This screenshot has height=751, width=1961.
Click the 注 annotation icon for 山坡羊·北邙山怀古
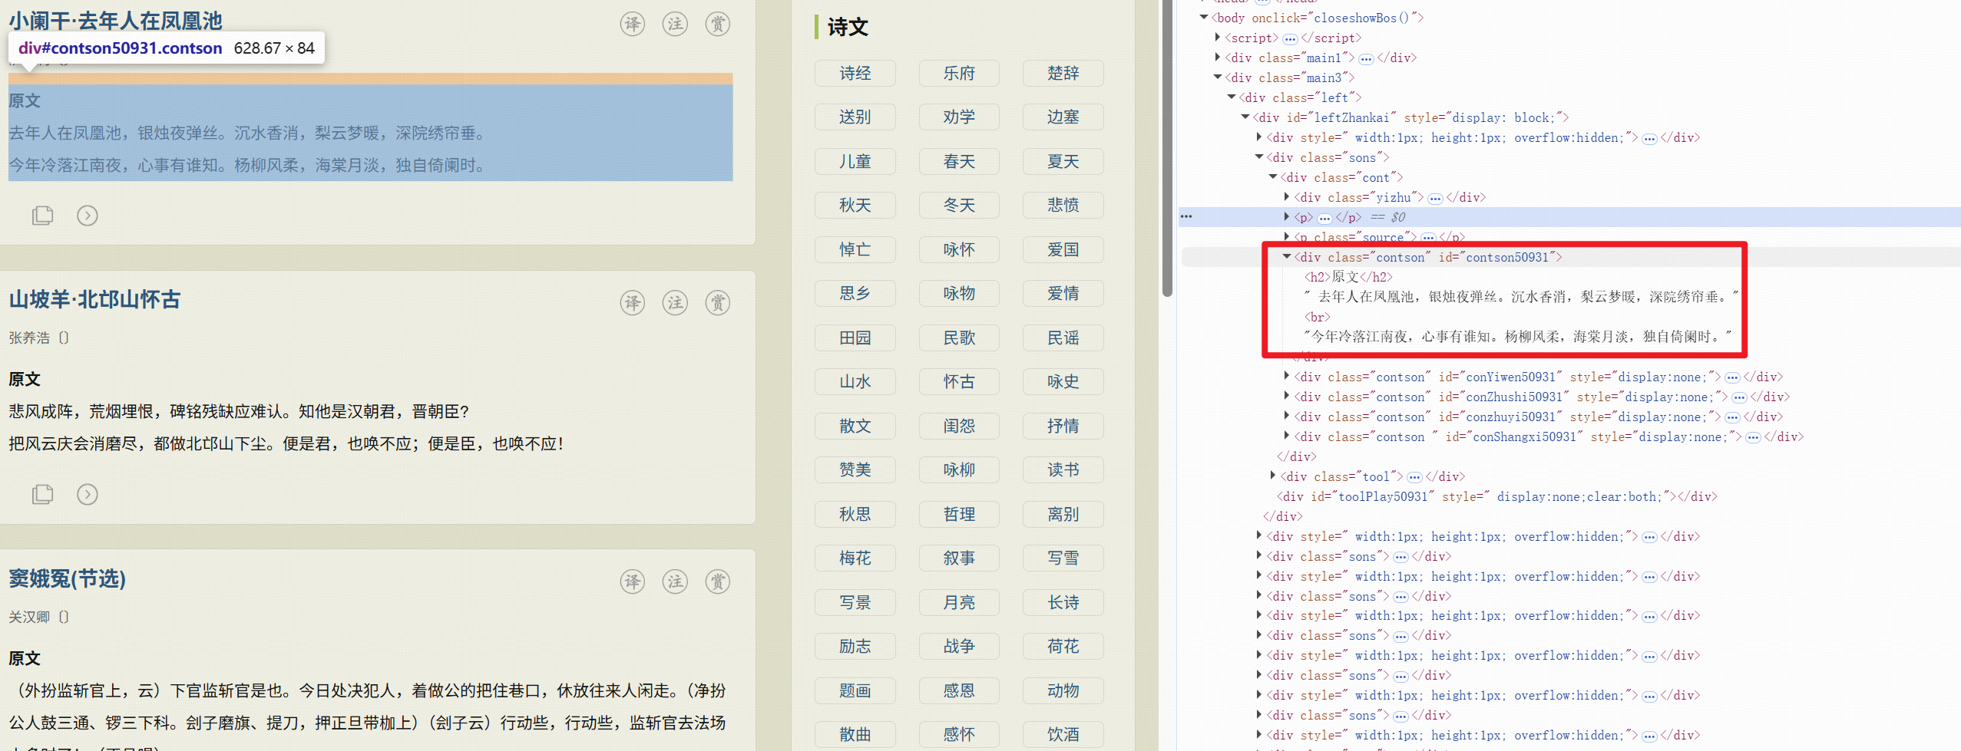coord(675,303)
